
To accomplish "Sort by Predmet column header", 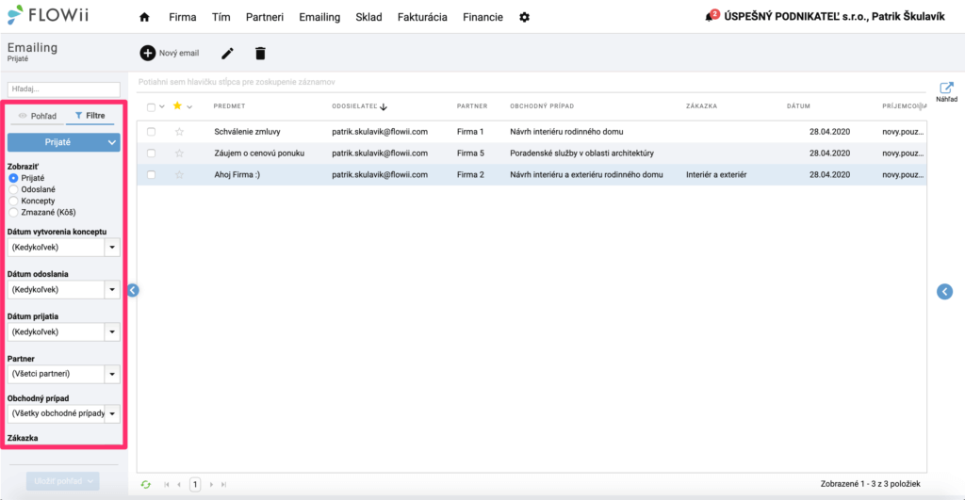I will [230, 106].
